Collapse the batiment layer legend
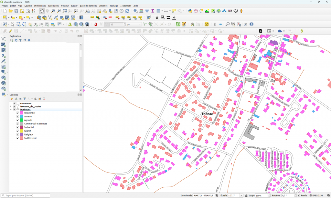Viewport: 331px width, 198px height. 11,110
